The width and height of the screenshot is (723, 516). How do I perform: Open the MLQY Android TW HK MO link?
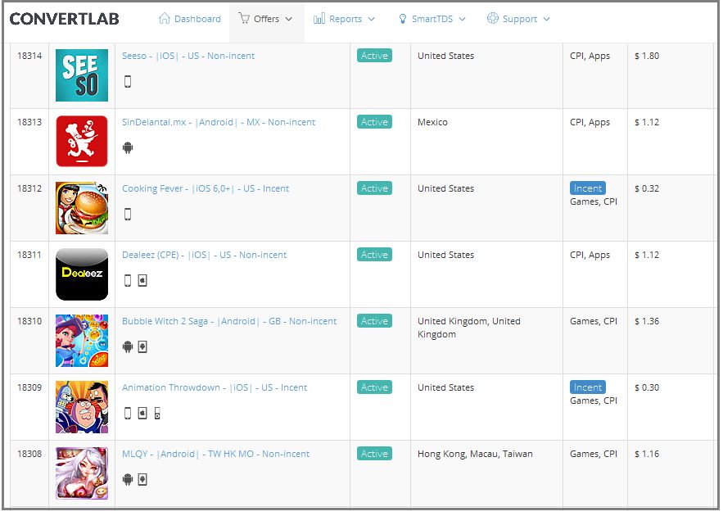coord(216,455)
